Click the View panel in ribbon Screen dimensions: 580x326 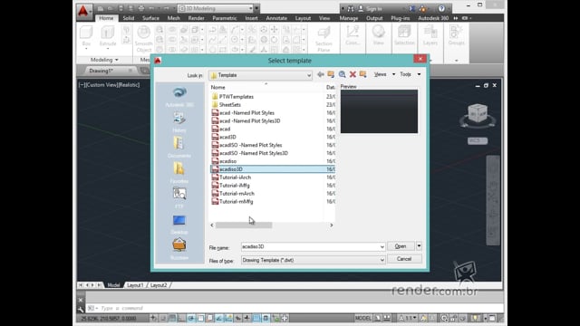click(379, 36)
